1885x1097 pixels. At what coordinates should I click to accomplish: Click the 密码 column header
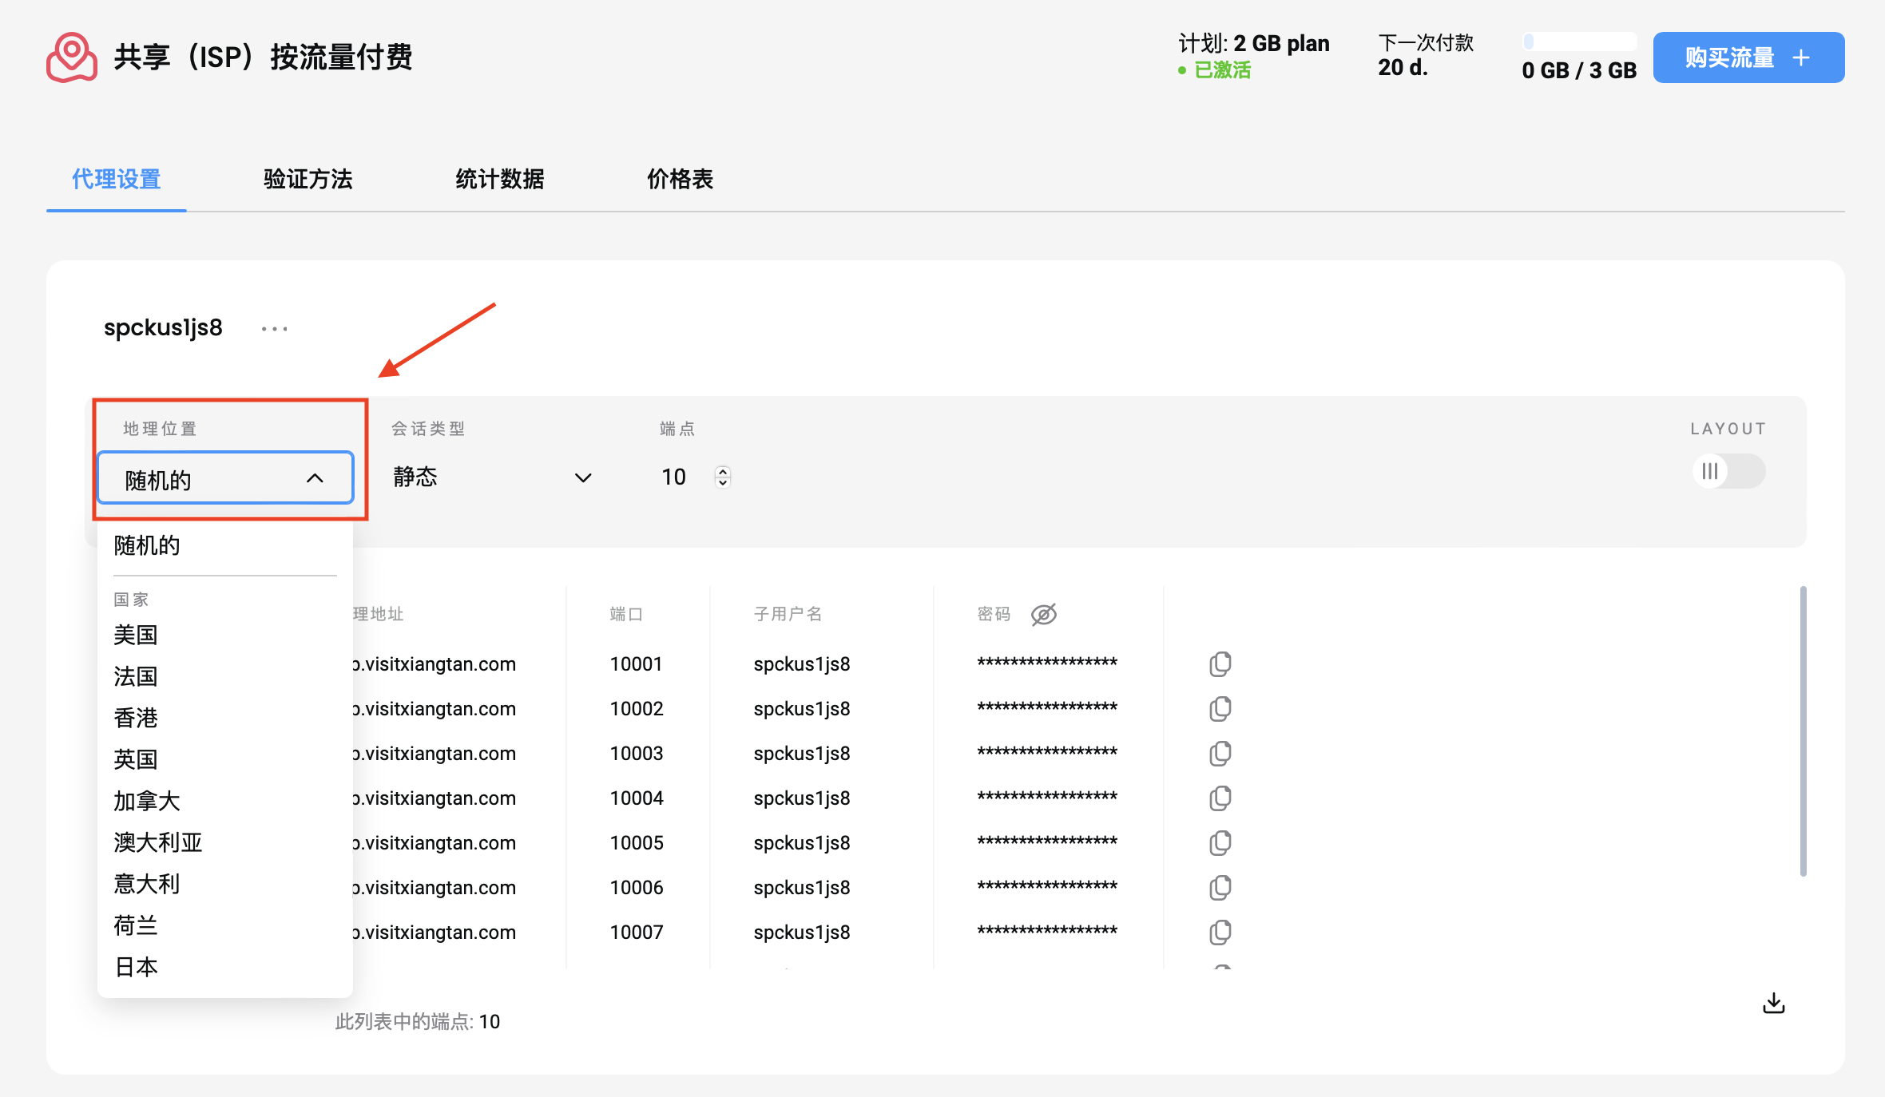coord(994,614)
